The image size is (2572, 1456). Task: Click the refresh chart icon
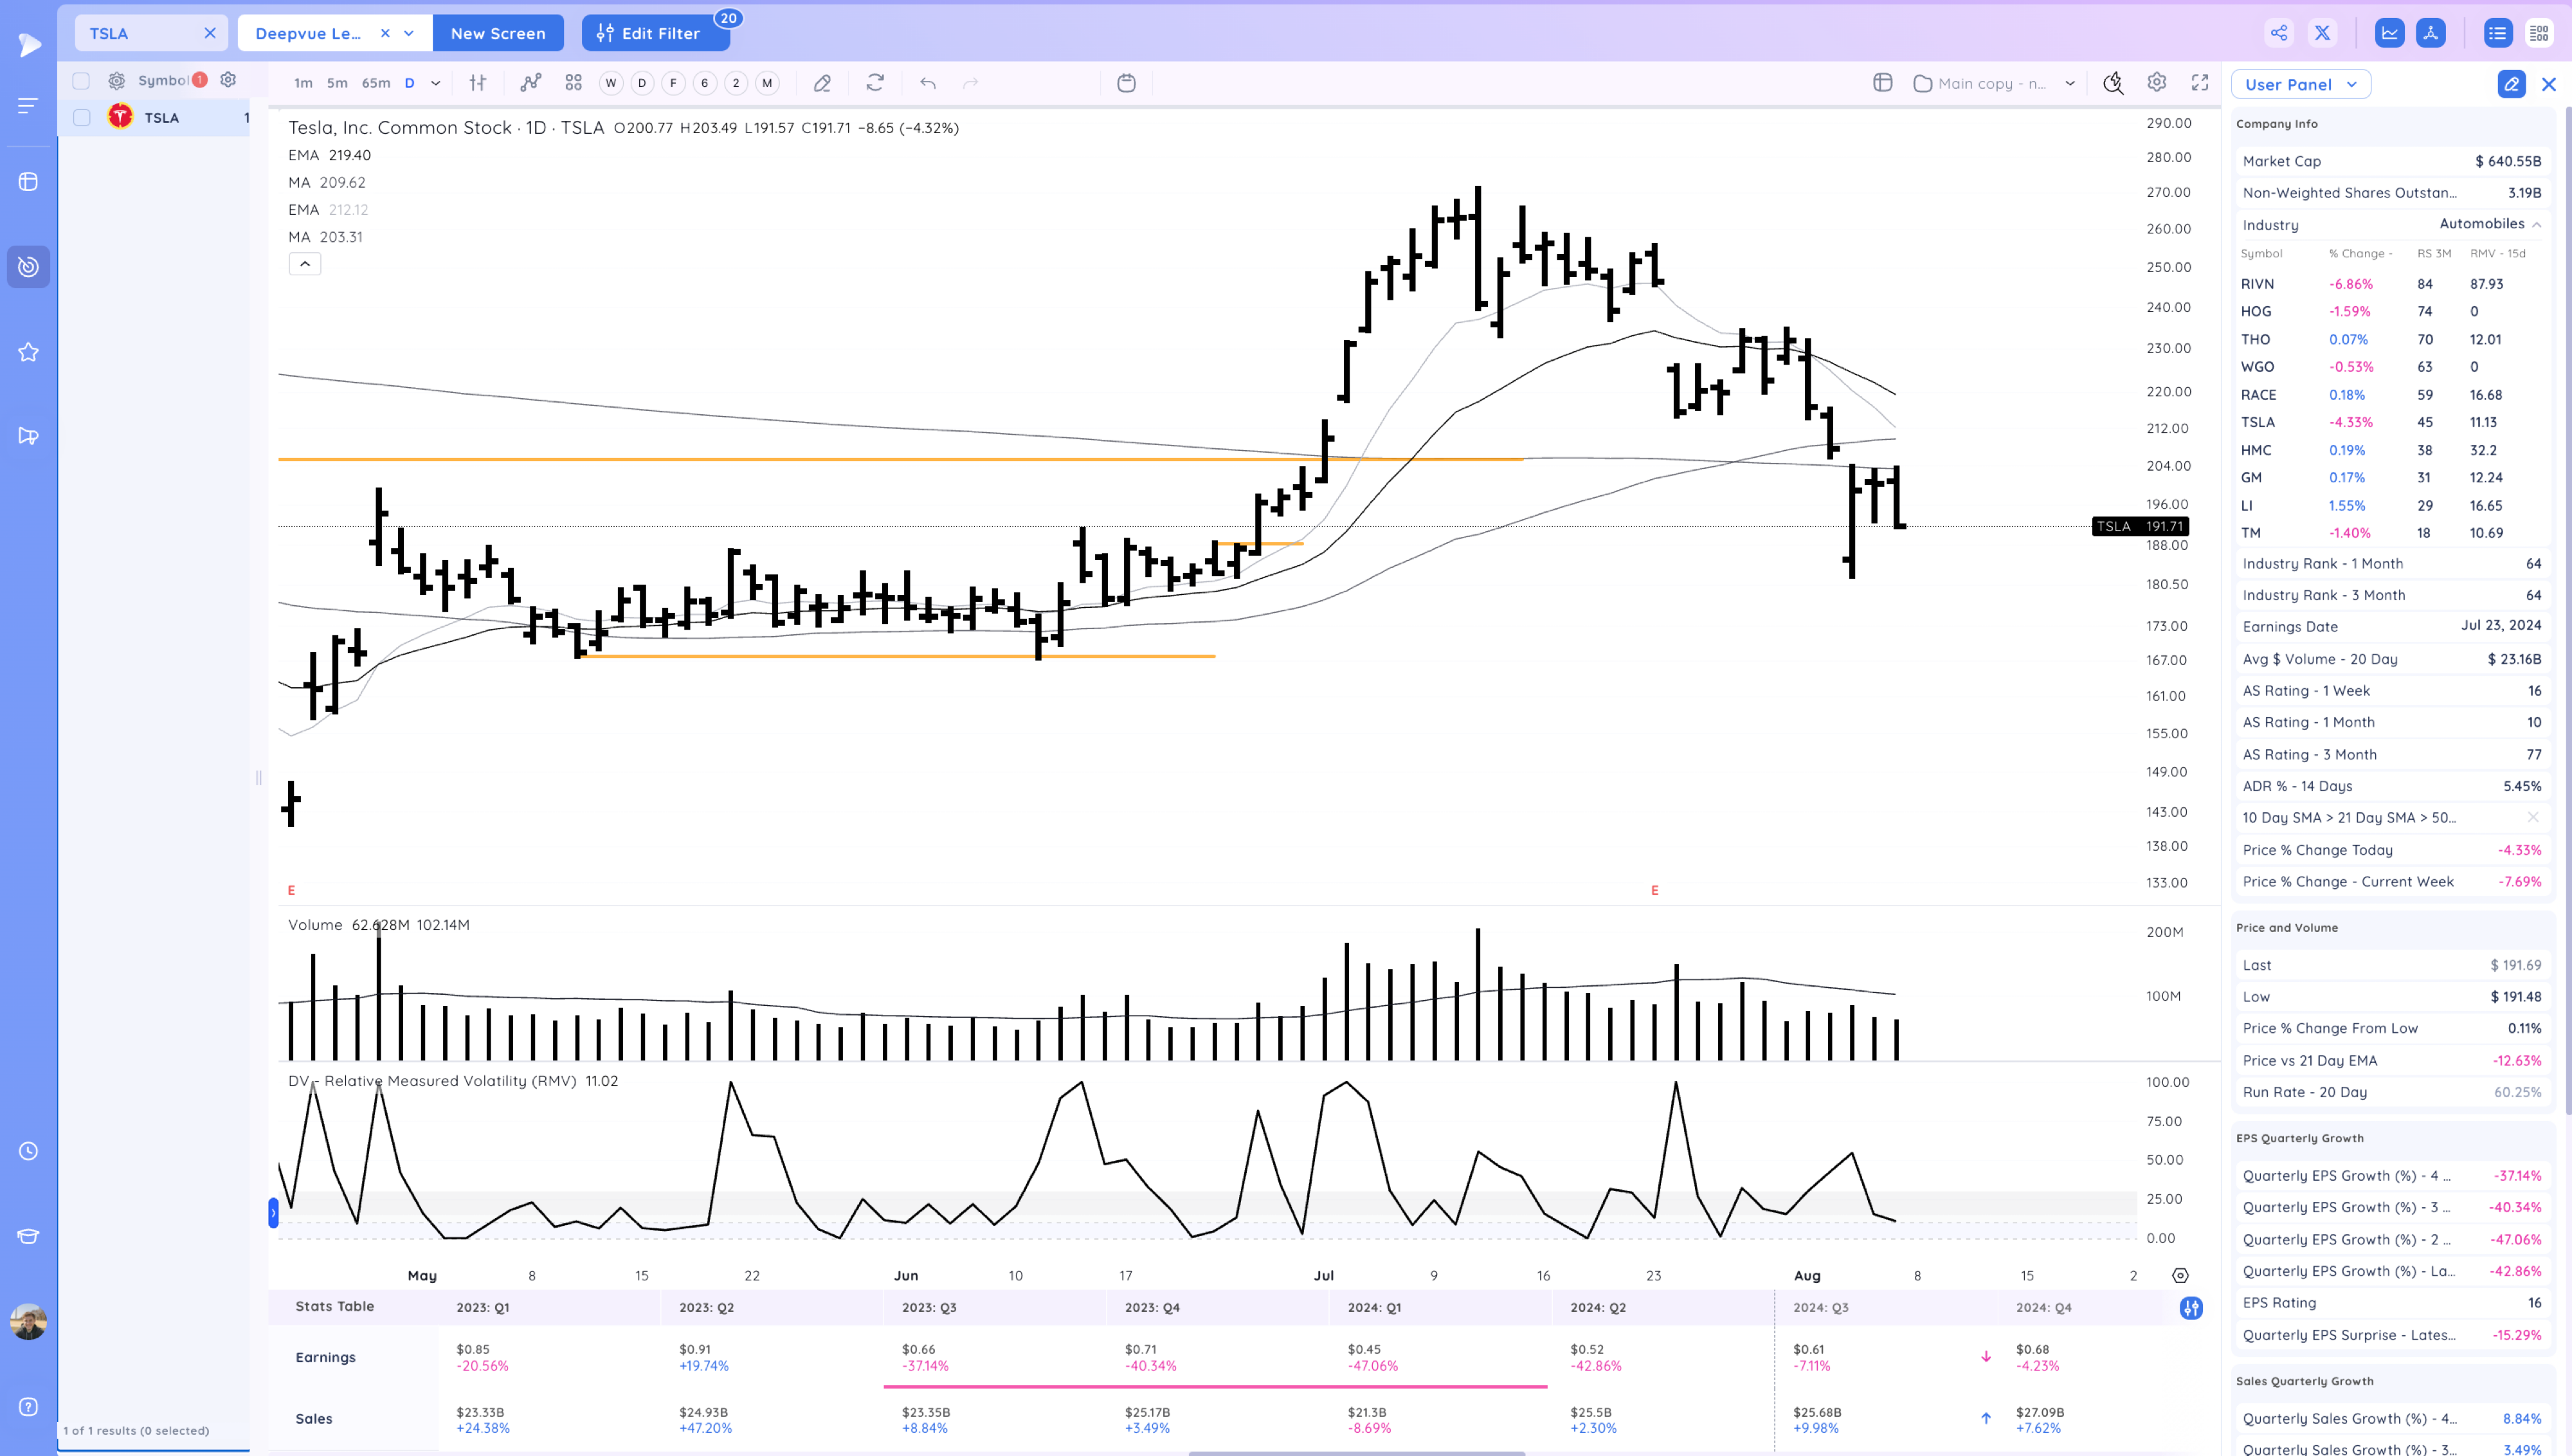(x=874, y=83)
